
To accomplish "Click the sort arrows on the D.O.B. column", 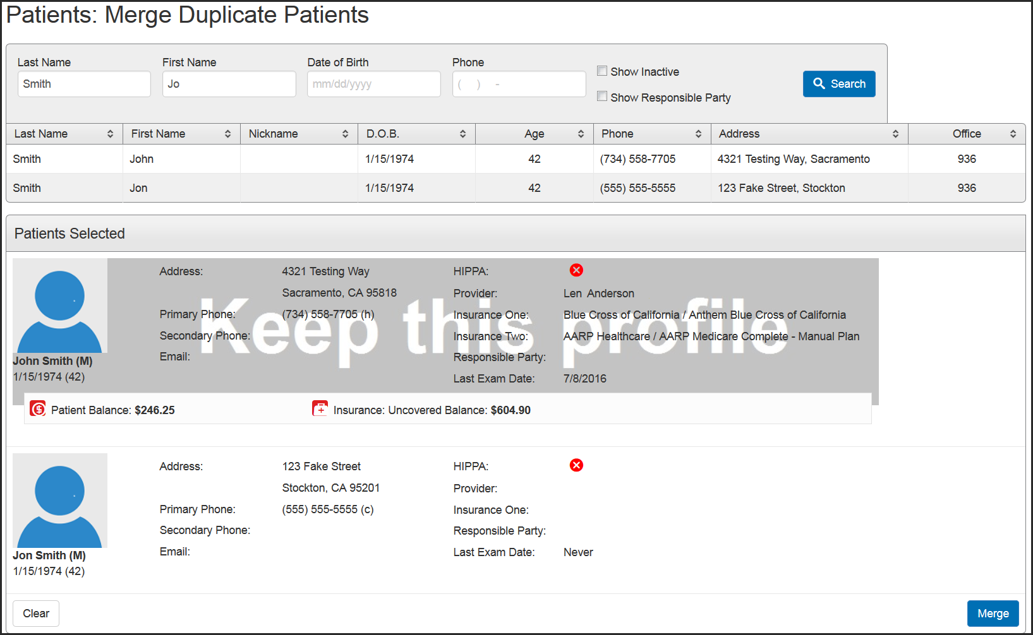I will coord(463,133).
